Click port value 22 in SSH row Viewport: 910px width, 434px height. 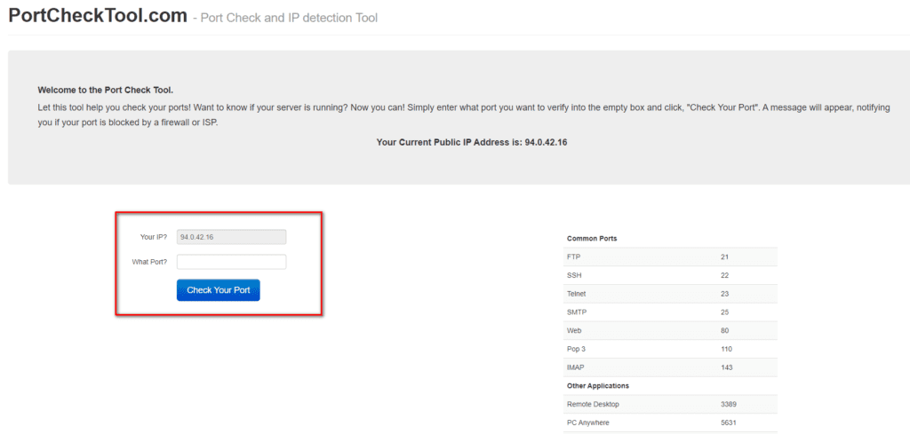[x=725, y=275]
